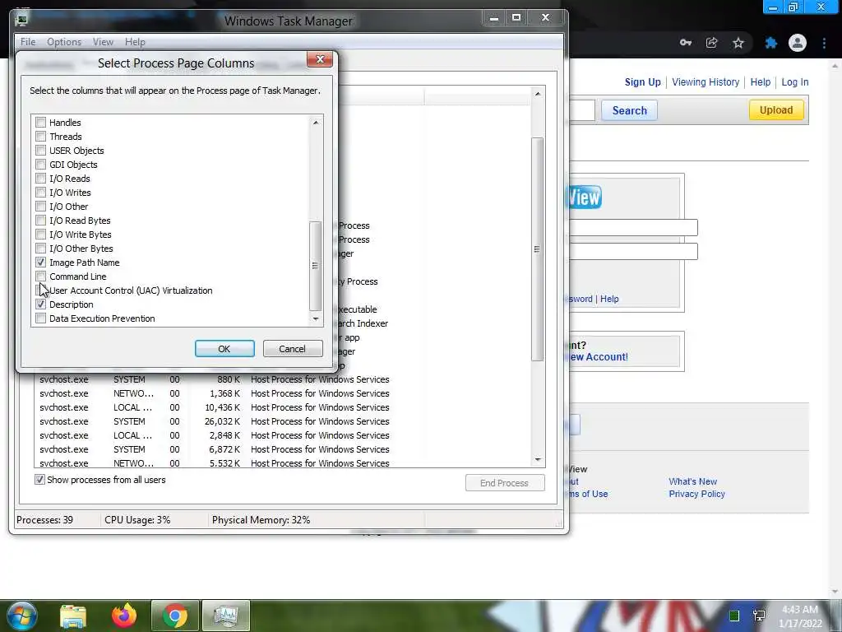The height and width of the screenshot is (632, 842).
Task: Click the column list scroll up arrow
Action: pyautogui.click(x=316, y=123)
